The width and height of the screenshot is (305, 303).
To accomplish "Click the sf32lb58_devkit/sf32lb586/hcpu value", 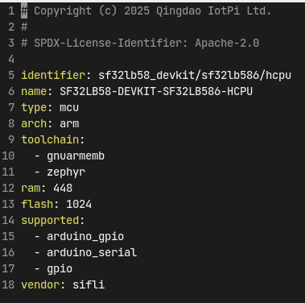I will [195, 75].
